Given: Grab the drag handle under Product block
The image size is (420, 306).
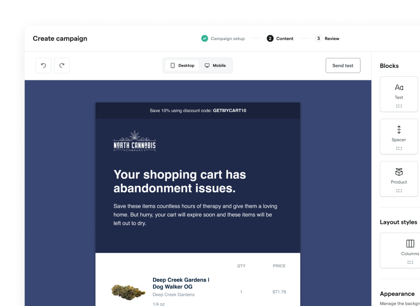Looking at the screenshot, I should tap(399, 191).
